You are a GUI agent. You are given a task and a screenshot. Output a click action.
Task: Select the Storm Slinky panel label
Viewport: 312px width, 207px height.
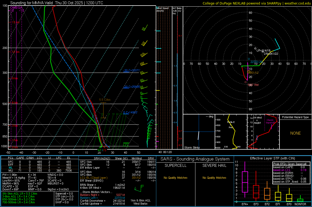click(192, 148)
